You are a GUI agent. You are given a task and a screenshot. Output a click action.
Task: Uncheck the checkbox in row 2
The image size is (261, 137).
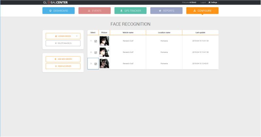point(96,53)
